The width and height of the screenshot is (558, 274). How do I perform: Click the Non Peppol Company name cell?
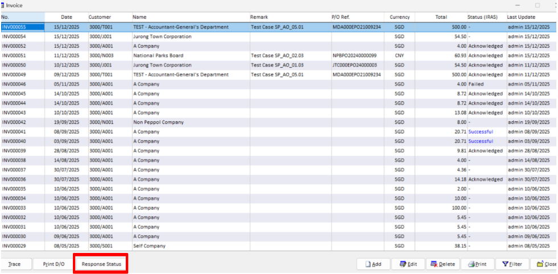[x=191, y=122]
